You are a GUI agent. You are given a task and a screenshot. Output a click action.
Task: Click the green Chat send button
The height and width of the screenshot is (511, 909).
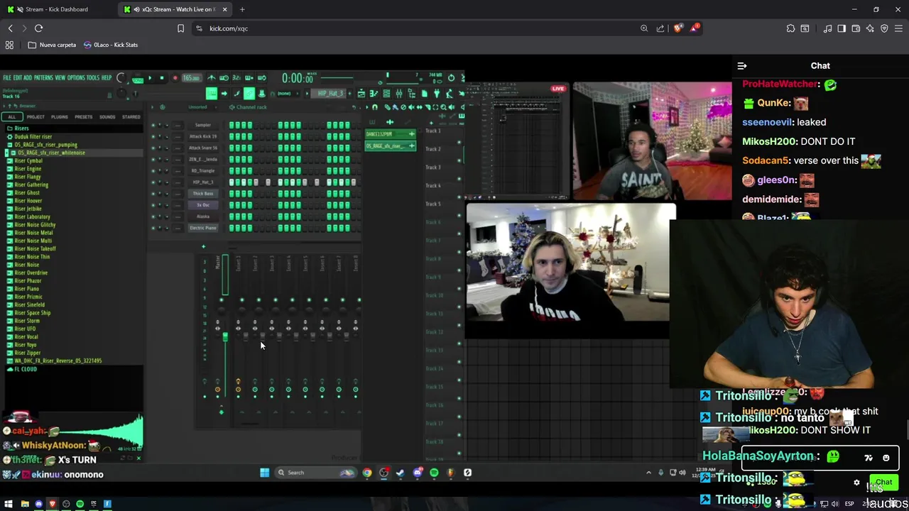883,483
